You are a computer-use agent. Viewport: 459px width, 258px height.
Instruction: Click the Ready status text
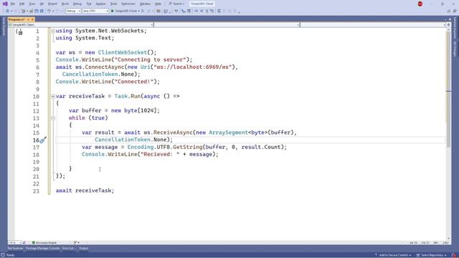10,255
